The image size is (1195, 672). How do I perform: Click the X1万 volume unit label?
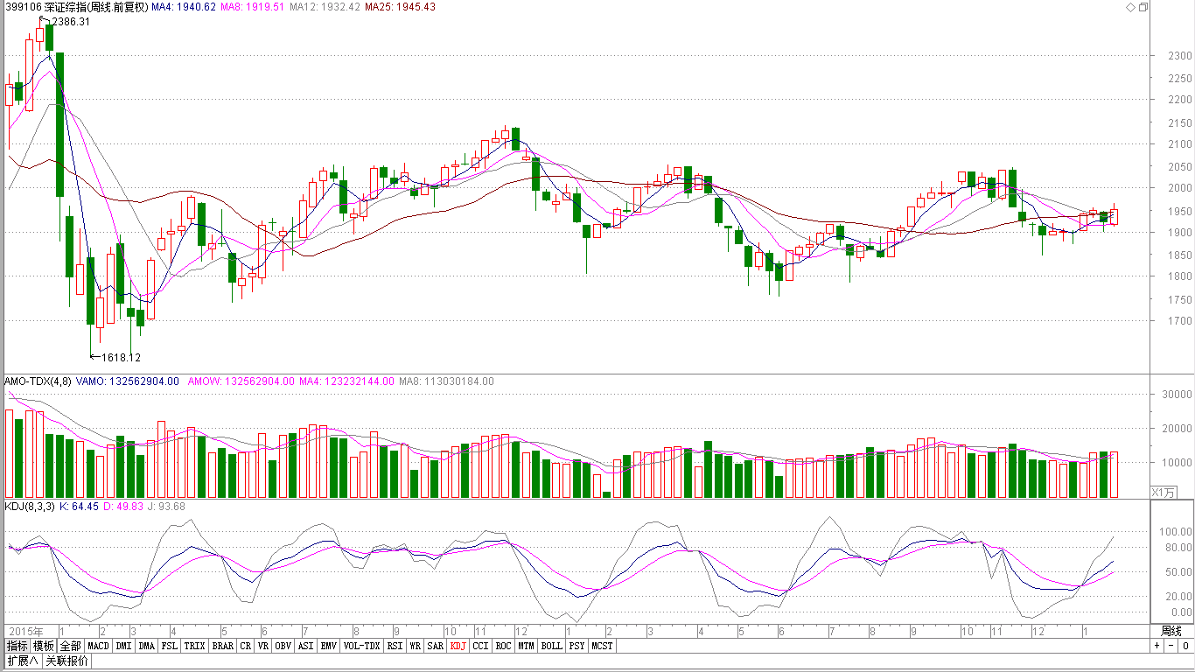[1164, 492]
